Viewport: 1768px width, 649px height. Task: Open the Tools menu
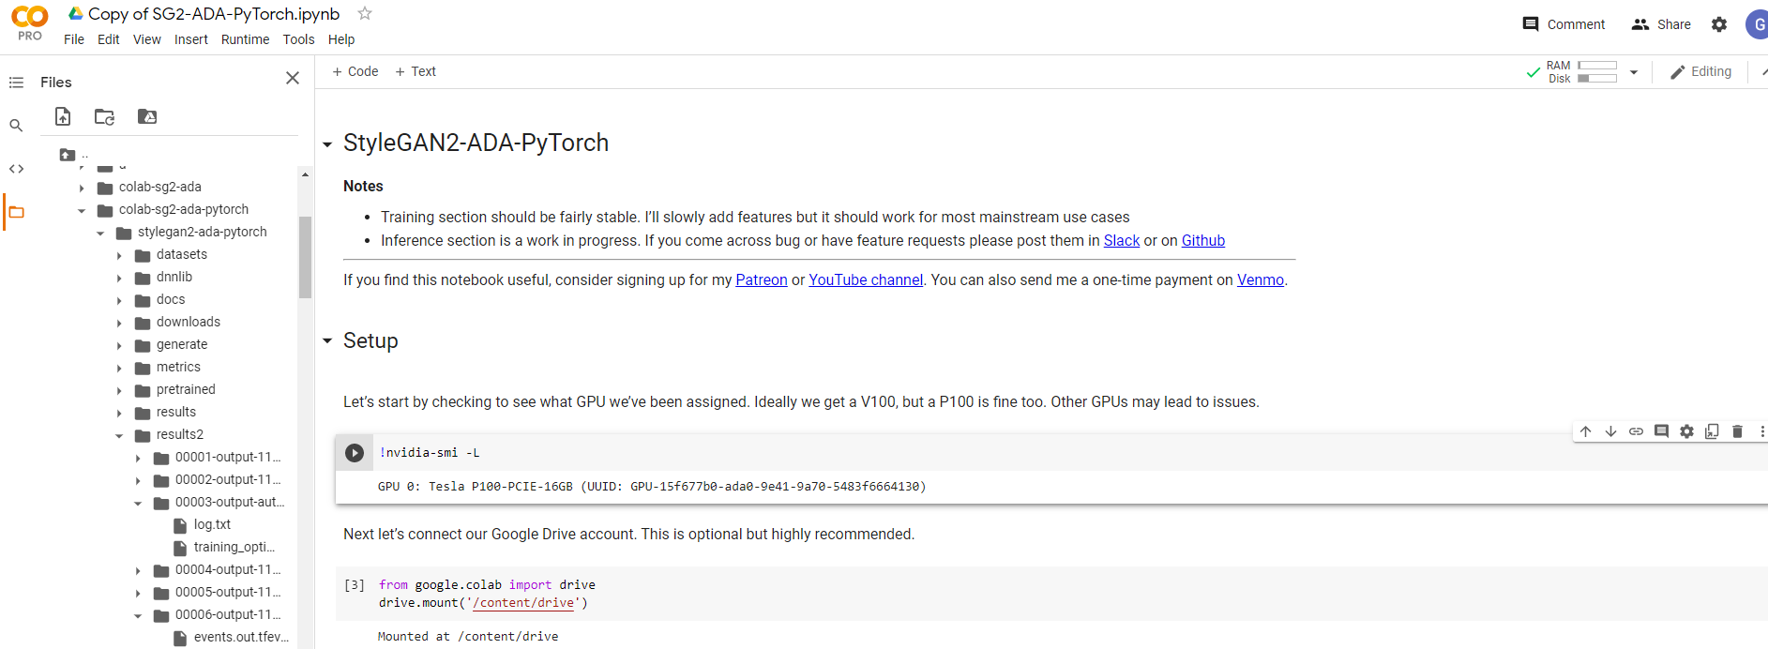[x=298, y=39]
